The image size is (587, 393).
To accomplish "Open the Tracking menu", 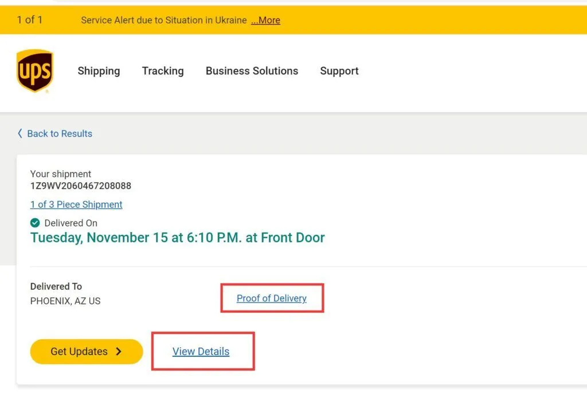I will click(x=162, y=71).
